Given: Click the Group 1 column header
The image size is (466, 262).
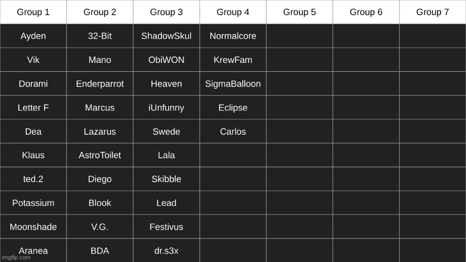Looking at the screenshot, I should click(x=33, y=12).
